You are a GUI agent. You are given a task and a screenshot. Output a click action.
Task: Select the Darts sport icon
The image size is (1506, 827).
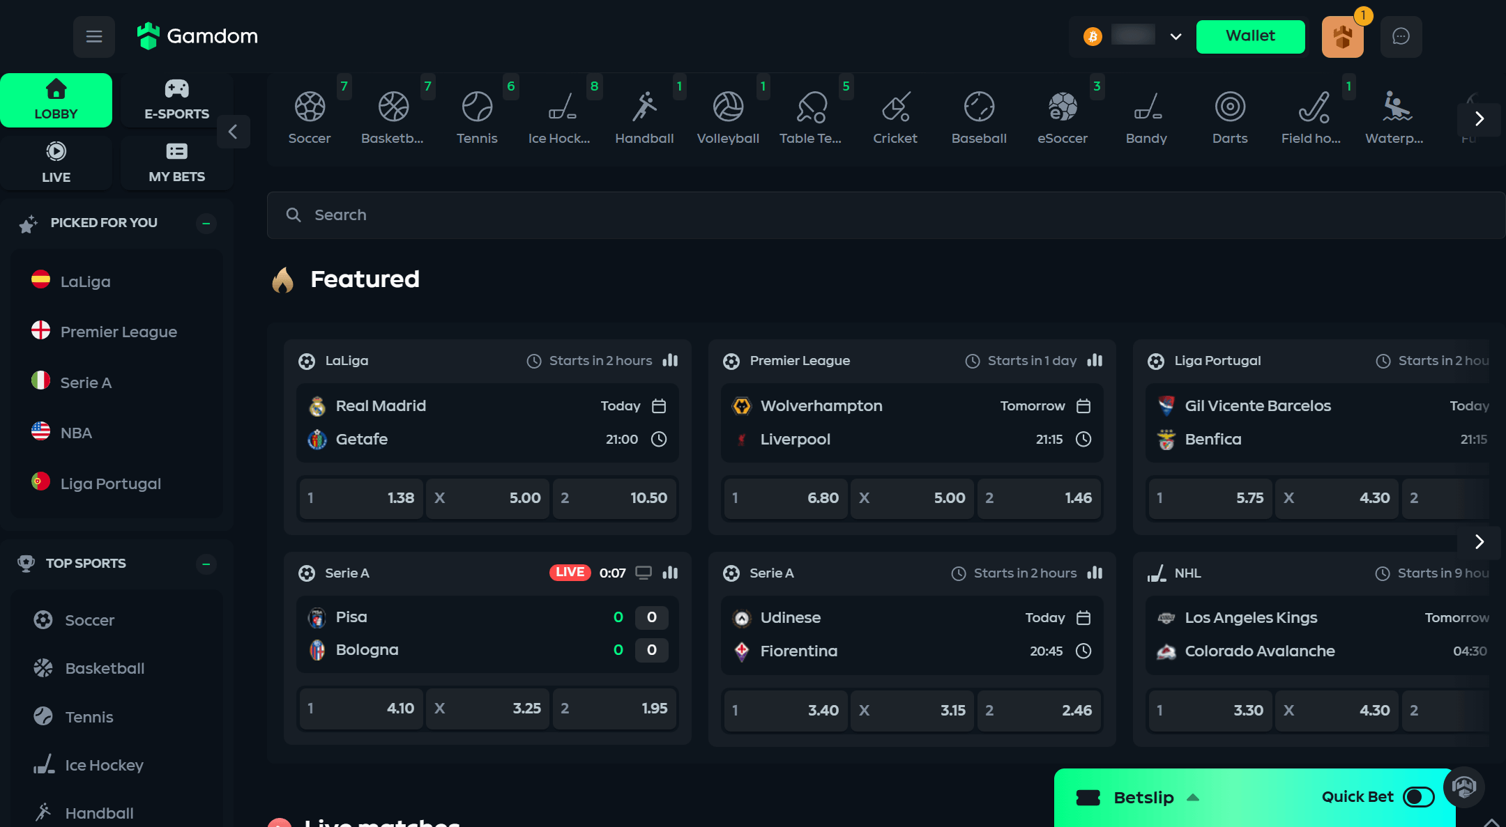point(1229,117)
